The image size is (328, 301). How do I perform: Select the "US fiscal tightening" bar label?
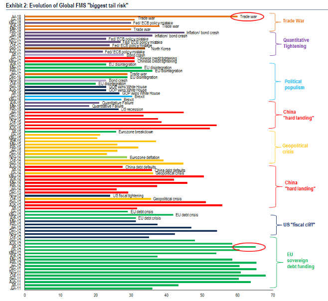tap(128, 195)
